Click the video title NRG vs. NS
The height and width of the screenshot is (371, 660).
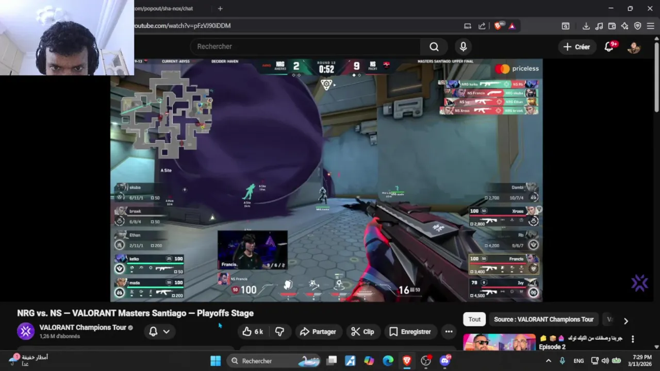(x=136, y=313)
